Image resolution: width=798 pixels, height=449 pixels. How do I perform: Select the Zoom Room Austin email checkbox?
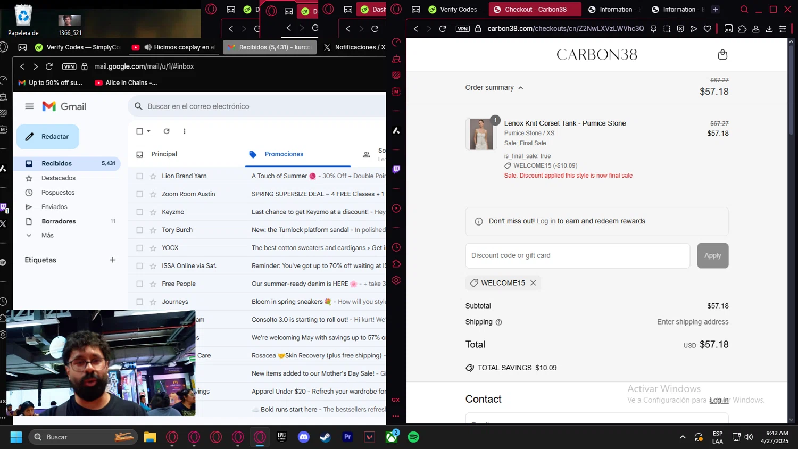coord(139,194)
